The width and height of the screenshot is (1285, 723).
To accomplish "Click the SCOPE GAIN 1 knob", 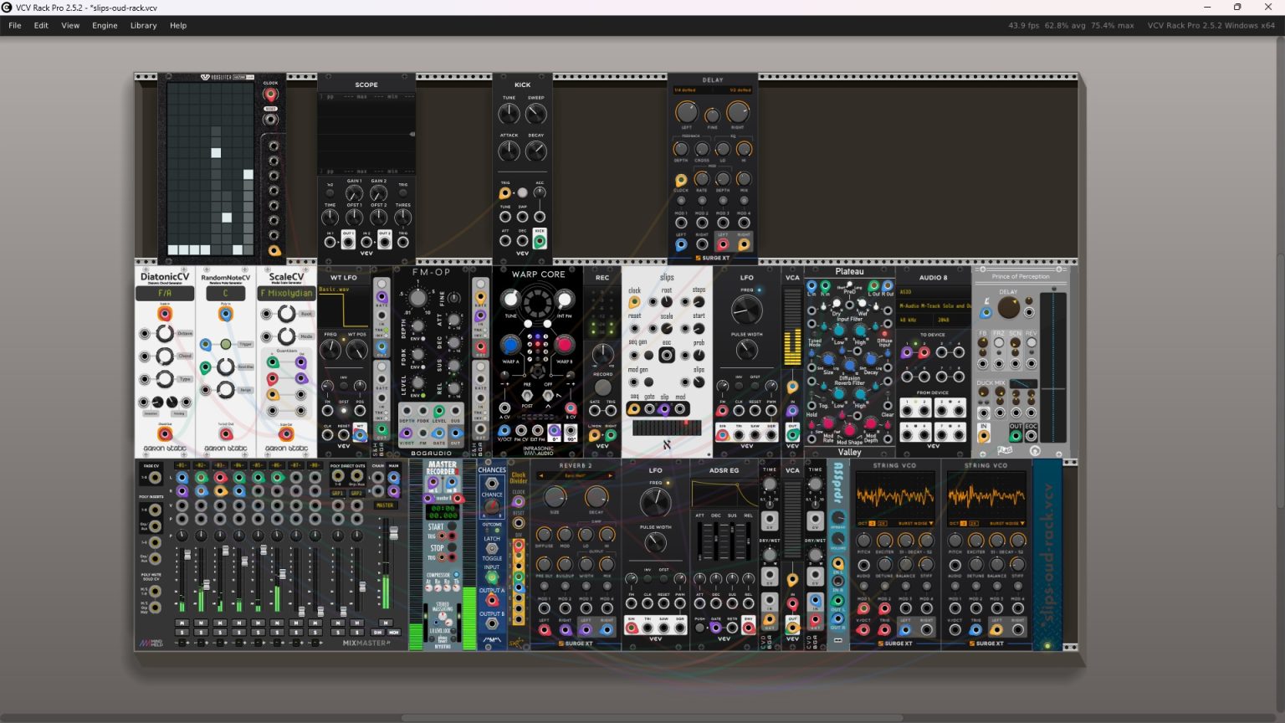I will pyautogui.click(x=355, y=194).
